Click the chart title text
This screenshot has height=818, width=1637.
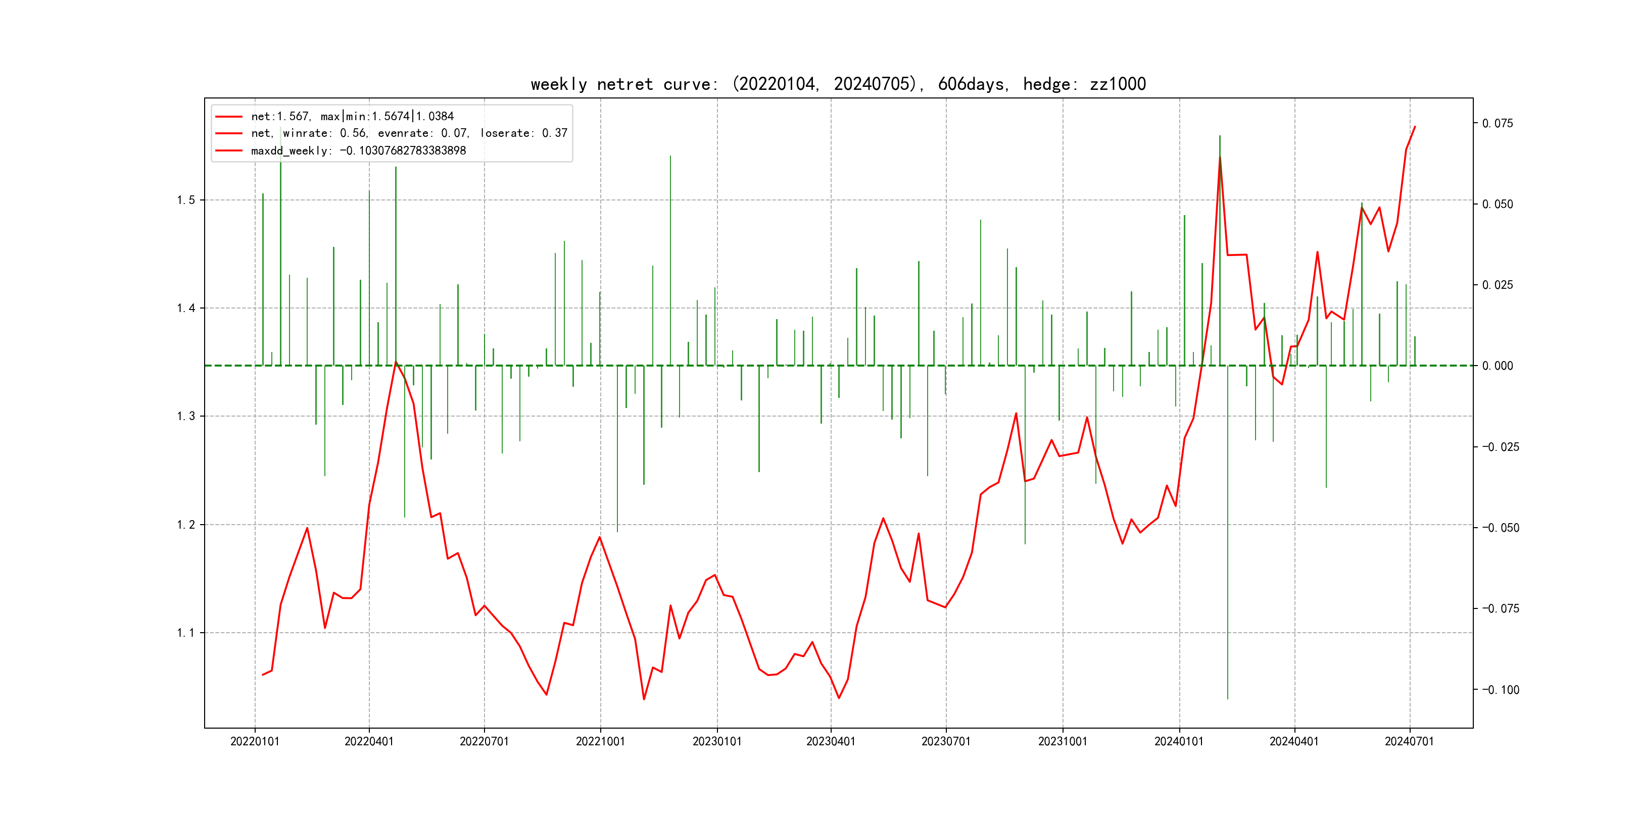pos(838,84)
